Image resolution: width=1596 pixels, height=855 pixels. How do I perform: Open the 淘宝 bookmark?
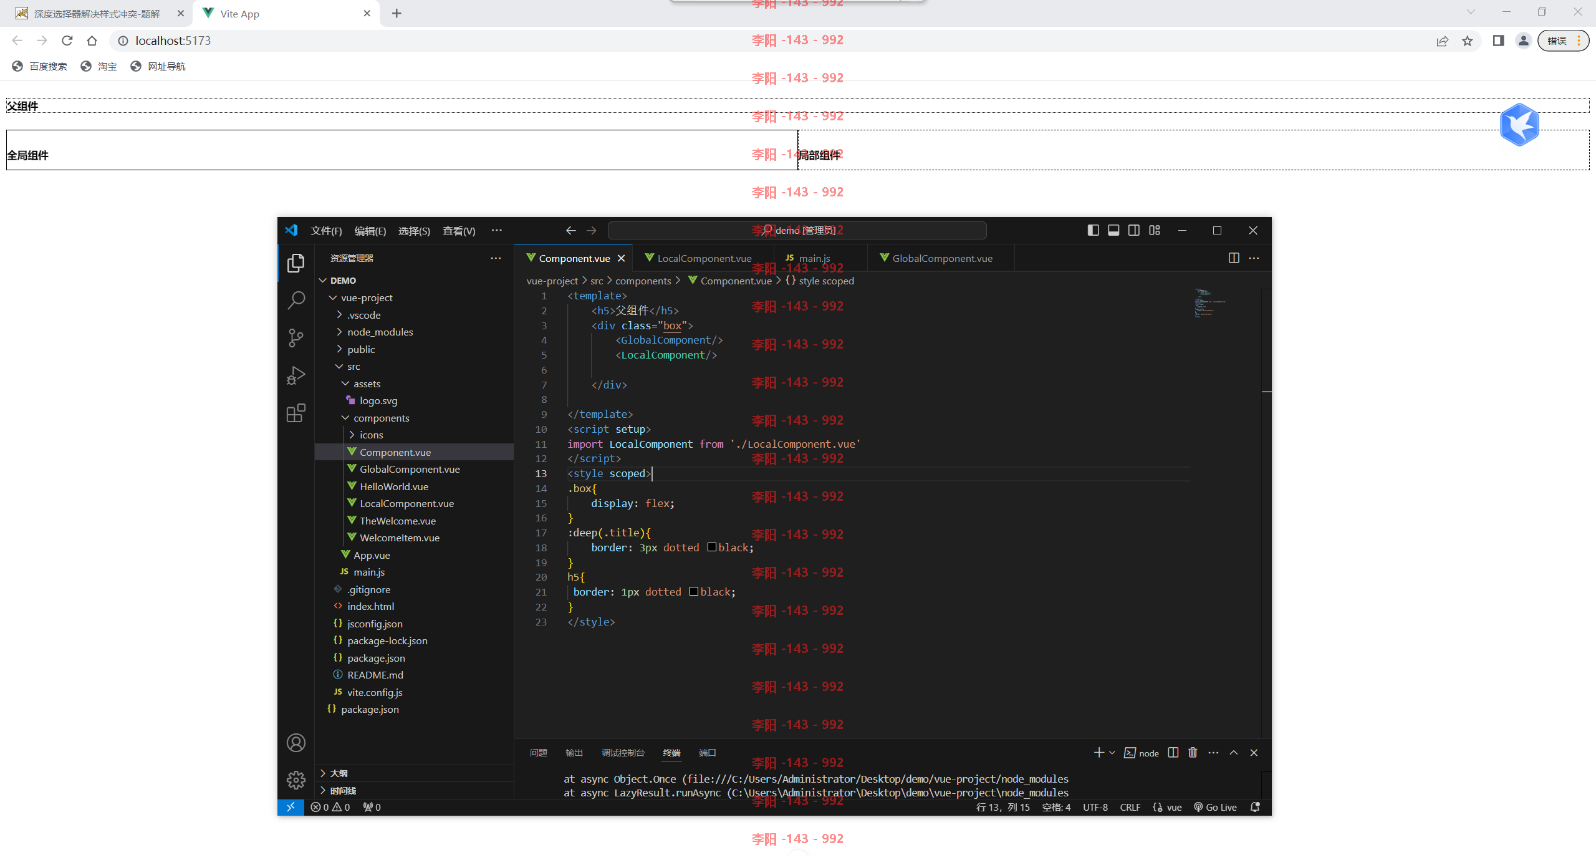[x=99, y=66]
